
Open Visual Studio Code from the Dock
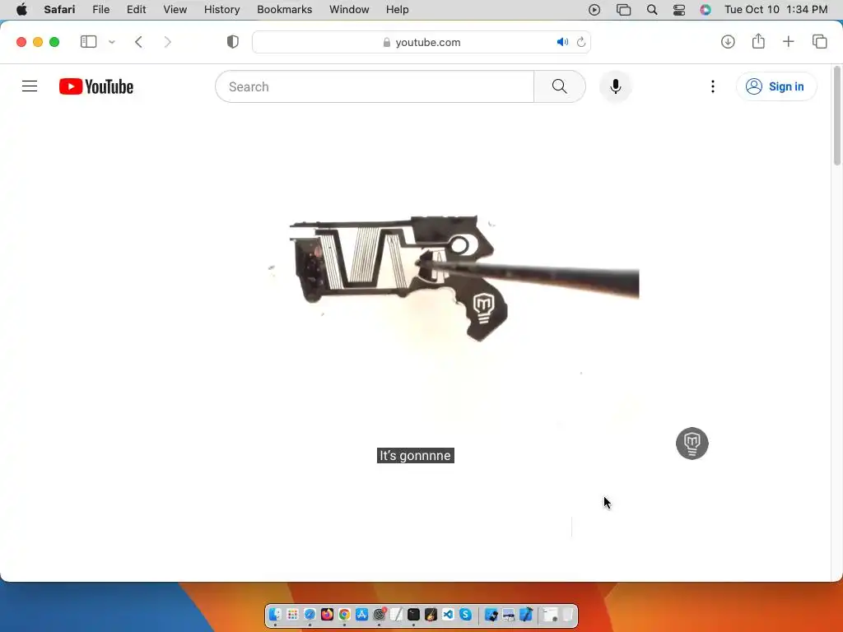[448, 614]
